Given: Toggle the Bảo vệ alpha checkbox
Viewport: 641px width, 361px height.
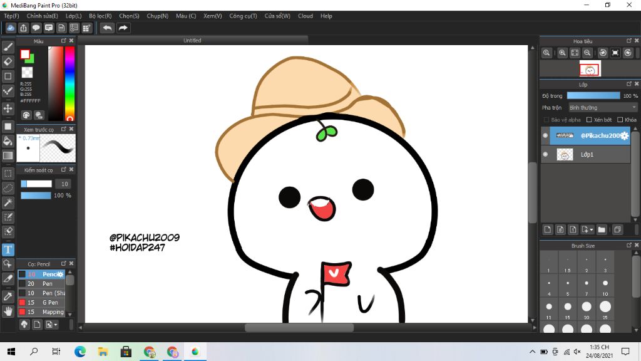Looking at the screenshot, I should coord(546,120).
